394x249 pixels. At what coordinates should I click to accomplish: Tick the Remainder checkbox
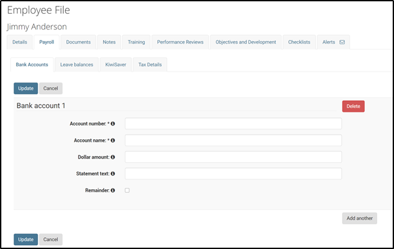click(x=127, y=190)
